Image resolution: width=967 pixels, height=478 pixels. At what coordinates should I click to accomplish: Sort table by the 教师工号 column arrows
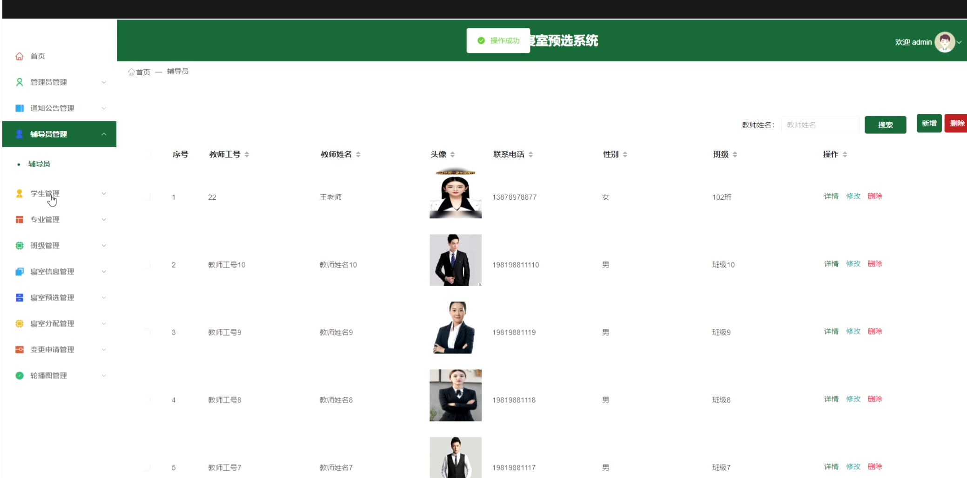(x=247, y=154)
